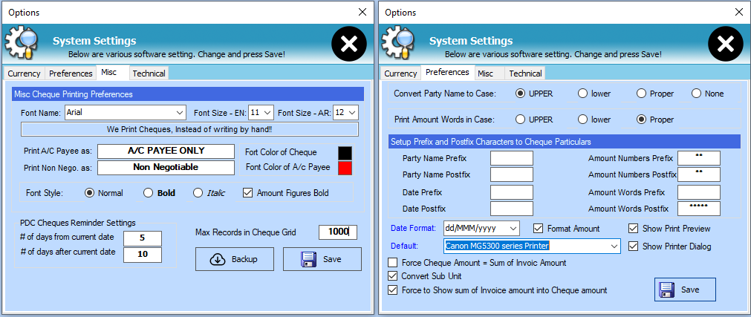This screenshot has height=317, width=751.
Task: Click black circle X icon in right window
Action: point(725,45)
